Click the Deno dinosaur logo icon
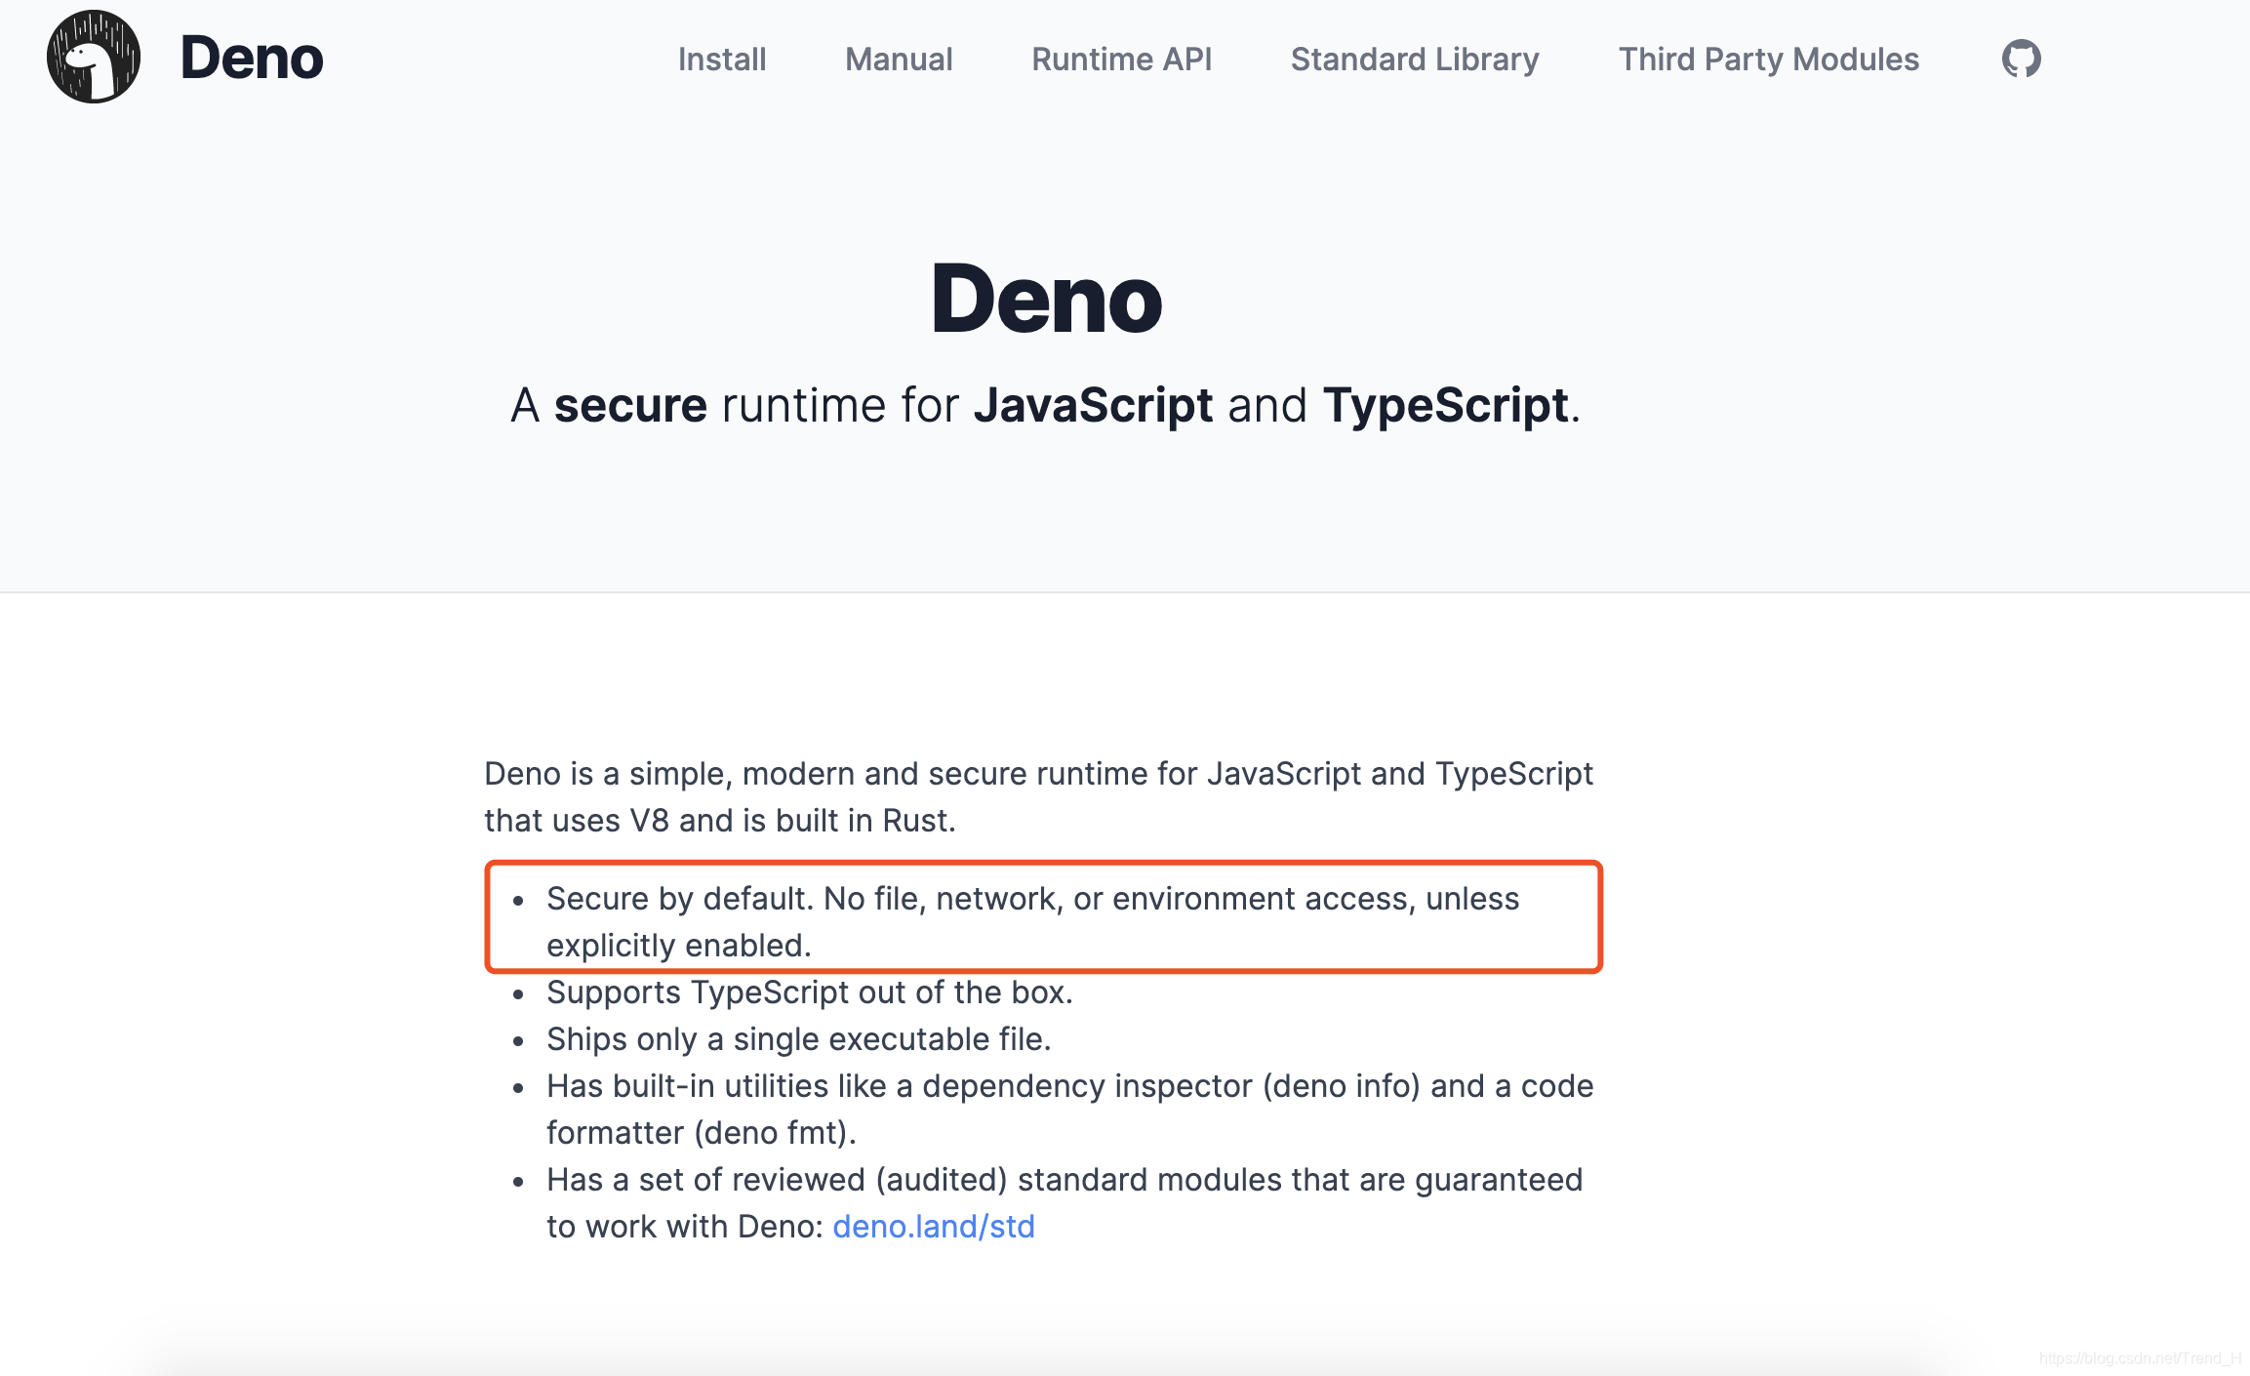Viewport: 2250px width, 1376px height. 94,58
